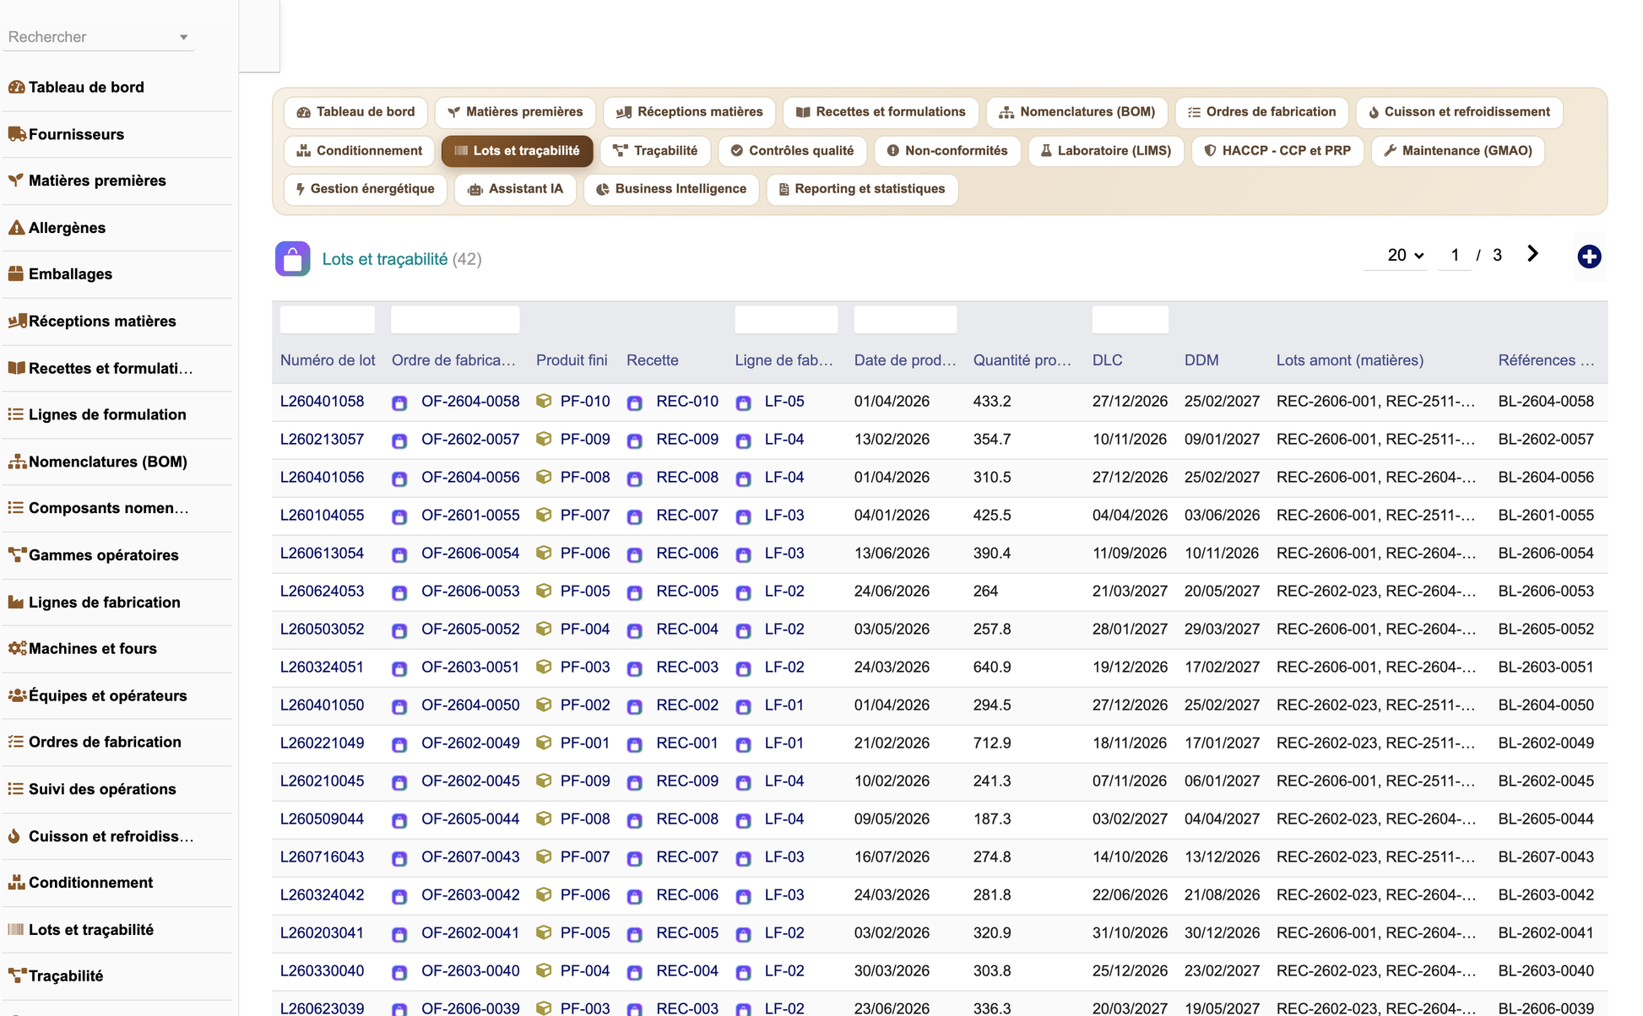Screen dimensions: 1643x1016
Task: Open Équipes et opérateurs sidebar icon
Action: [x=16, y=696]
